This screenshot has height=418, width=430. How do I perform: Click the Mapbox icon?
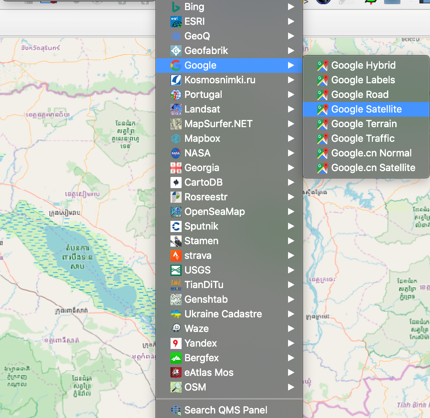coord(176,139)
